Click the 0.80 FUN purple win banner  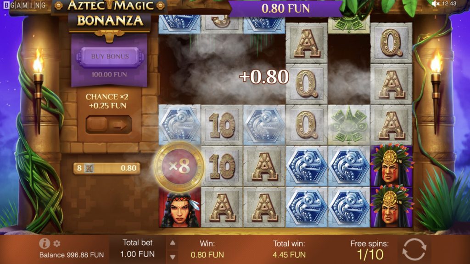pos(285,8)
